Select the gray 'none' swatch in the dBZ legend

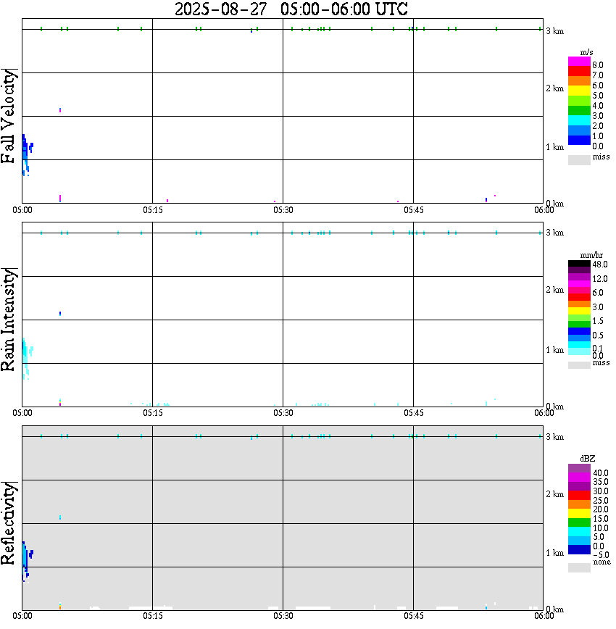(x=579, y=567)
